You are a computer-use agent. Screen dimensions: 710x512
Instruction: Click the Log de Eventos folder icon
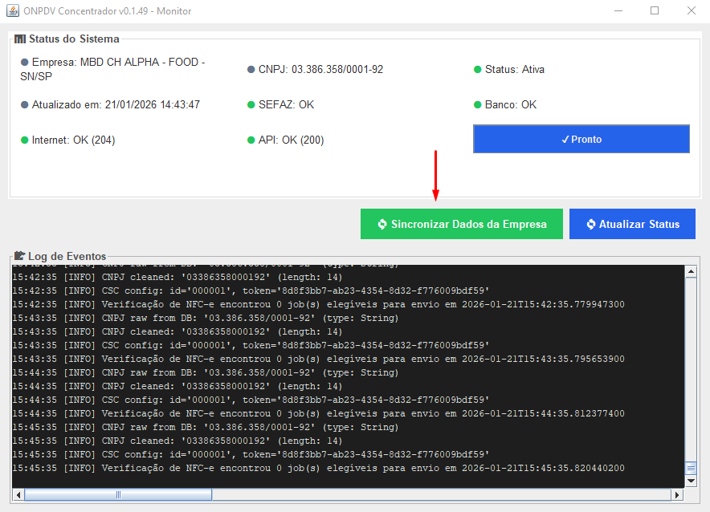tap(20, 256)
